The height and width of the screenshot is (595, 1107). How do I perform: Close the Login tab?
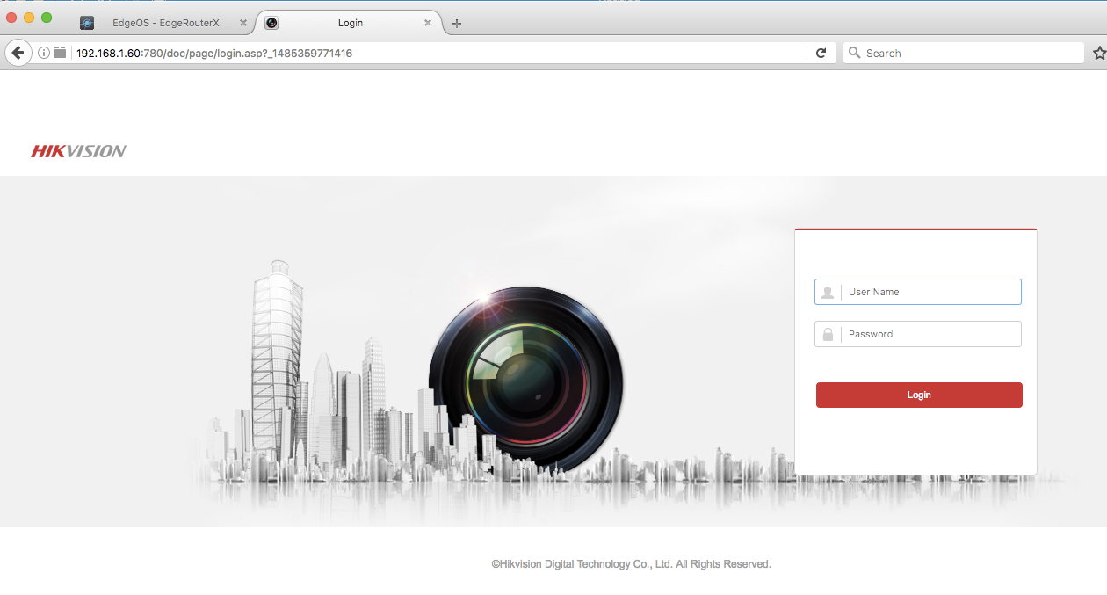[428, 23]
